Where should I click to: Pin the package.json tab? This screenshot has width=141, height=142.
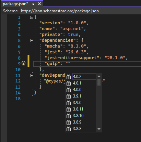click(x=33, y=4)
